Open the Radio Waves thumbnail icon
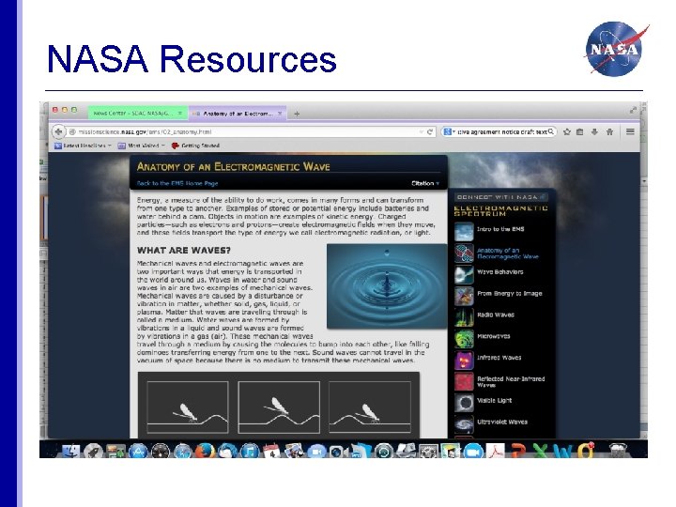 click(465, 317)
